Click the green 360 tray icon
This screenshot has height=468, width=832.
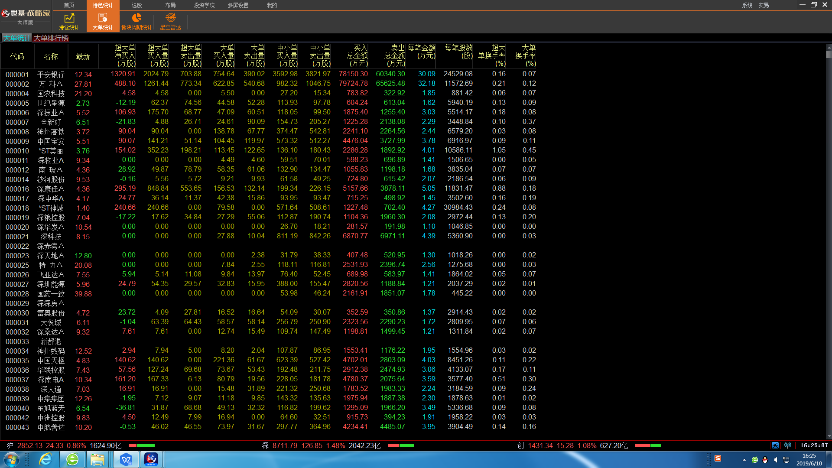[x=755, y=460]
